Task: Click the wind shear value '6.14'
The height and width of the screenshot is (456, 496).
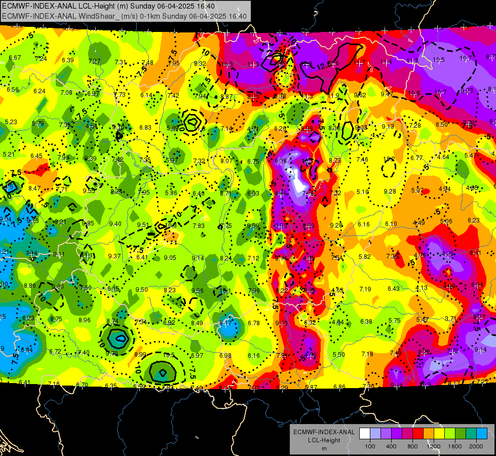Action: 146,95
